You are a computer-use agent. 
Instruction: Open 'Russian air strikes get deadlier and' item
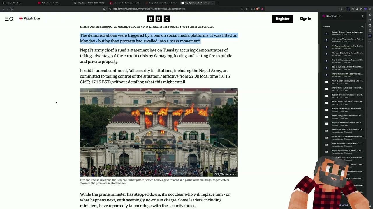(344, 110)
